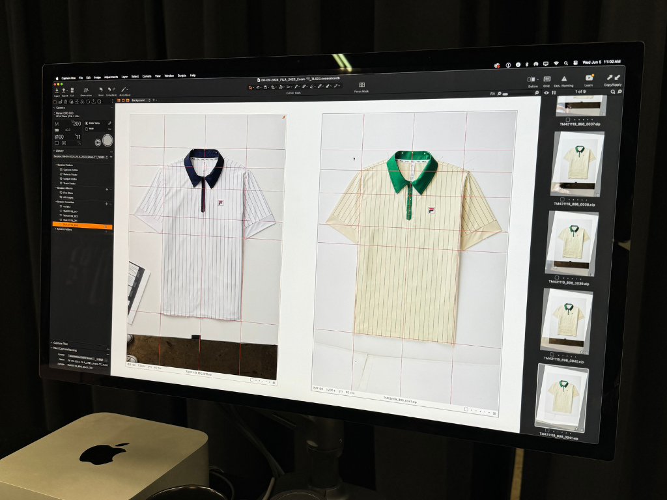Open the Five Stars album

(x=68, y=193)
